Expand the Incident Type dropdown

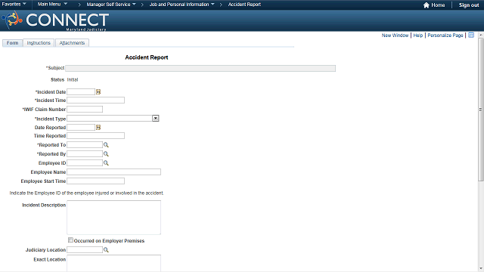[156, 119]
